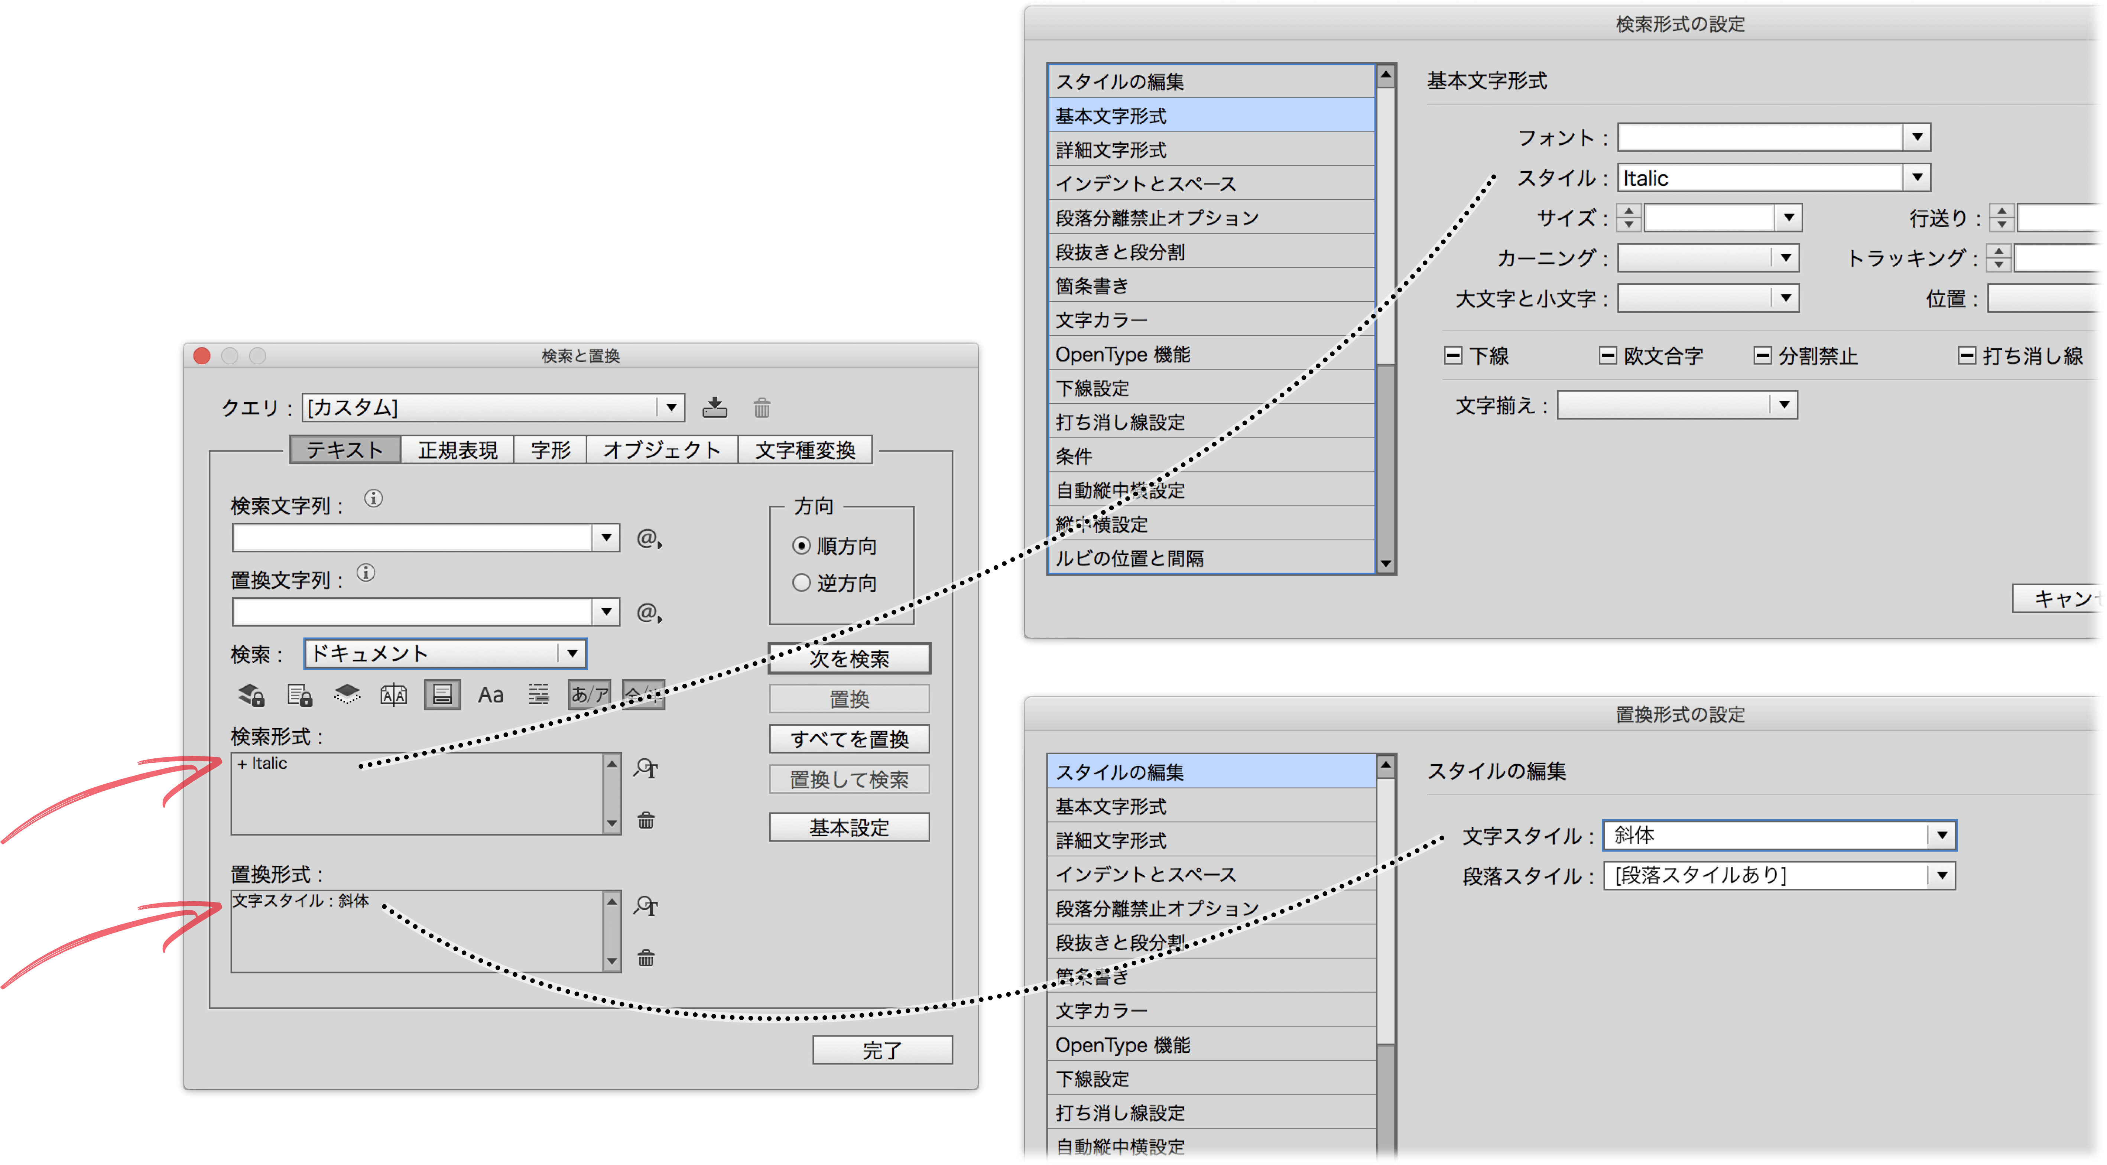Toggle 欧文合字 checkbox
2107x1165 pixels.
pyautogui.click(x=1607, y=356)
